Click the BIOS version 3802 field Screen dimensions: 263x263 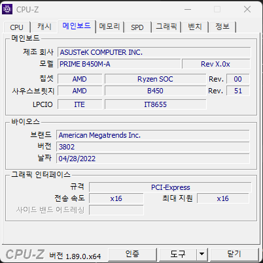(153, 147)
